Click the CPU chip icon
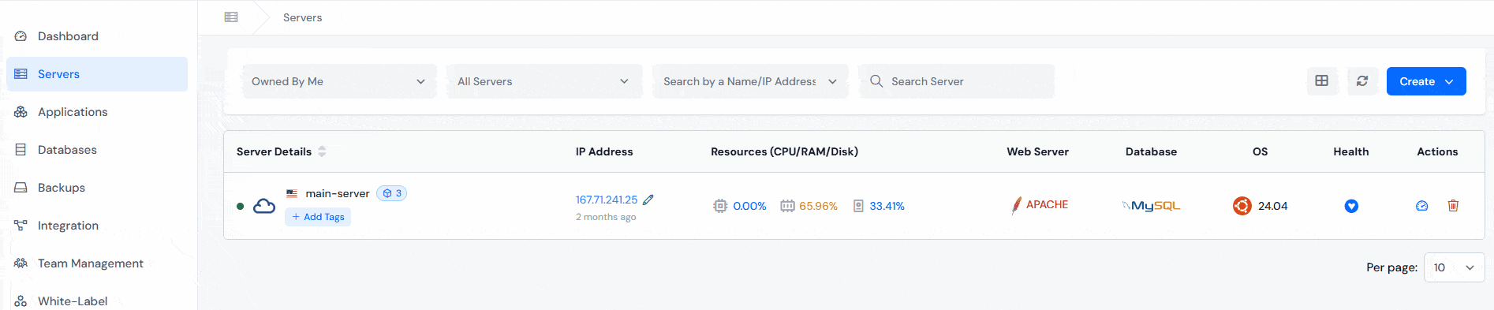Viewport: 1494px width, 310px height. pyautogui.click(x=720, y=206)
